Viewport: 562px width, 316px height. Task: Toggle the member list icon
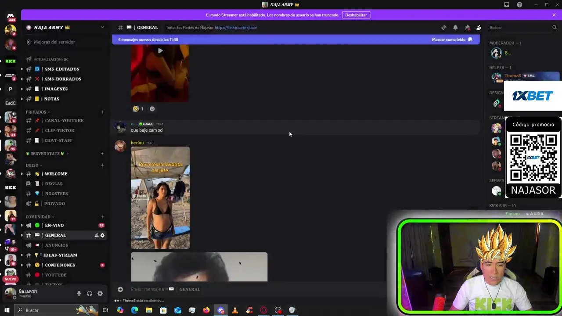(479, 28)
